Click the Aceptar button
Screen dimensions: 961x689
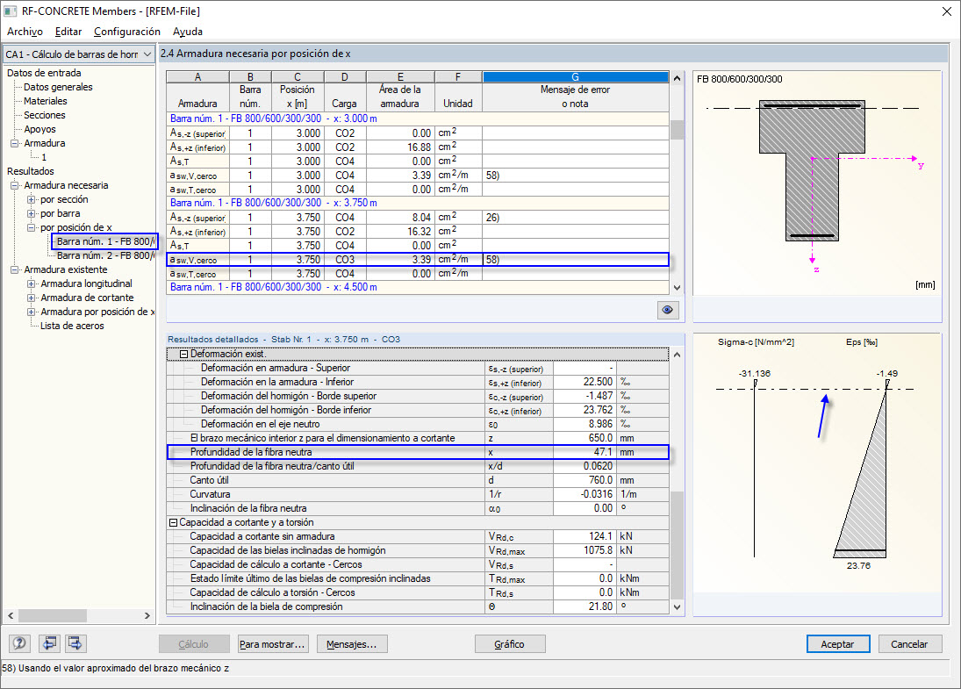pos(837,643)
